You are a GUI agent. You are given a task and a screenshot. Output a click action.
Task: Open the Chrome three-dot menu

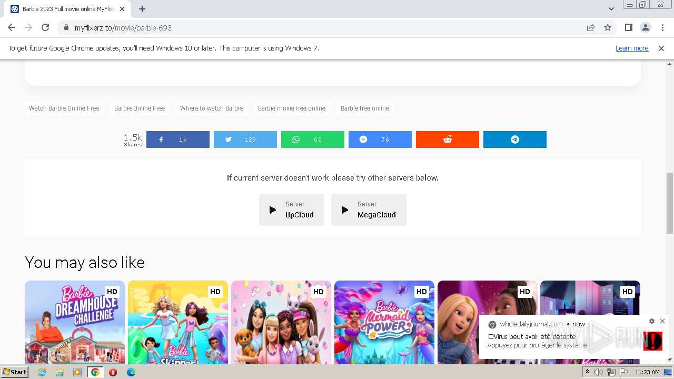662,27
